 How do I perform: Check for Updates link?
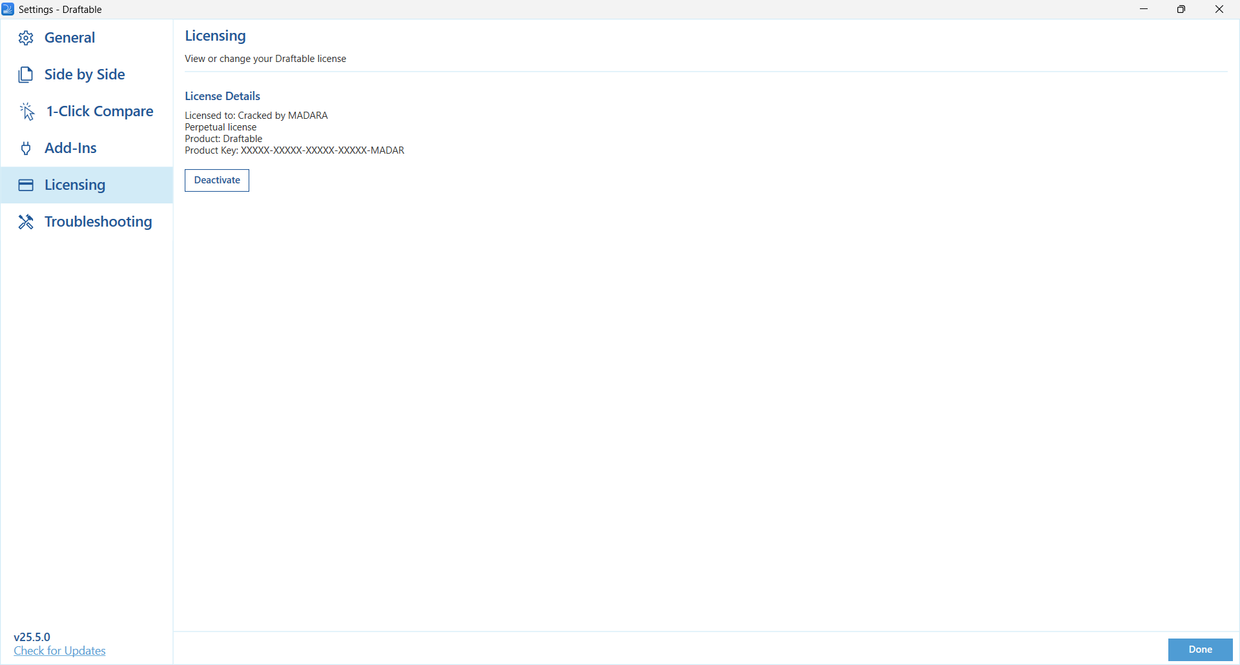pyautogui.click(x=59, y=651)
